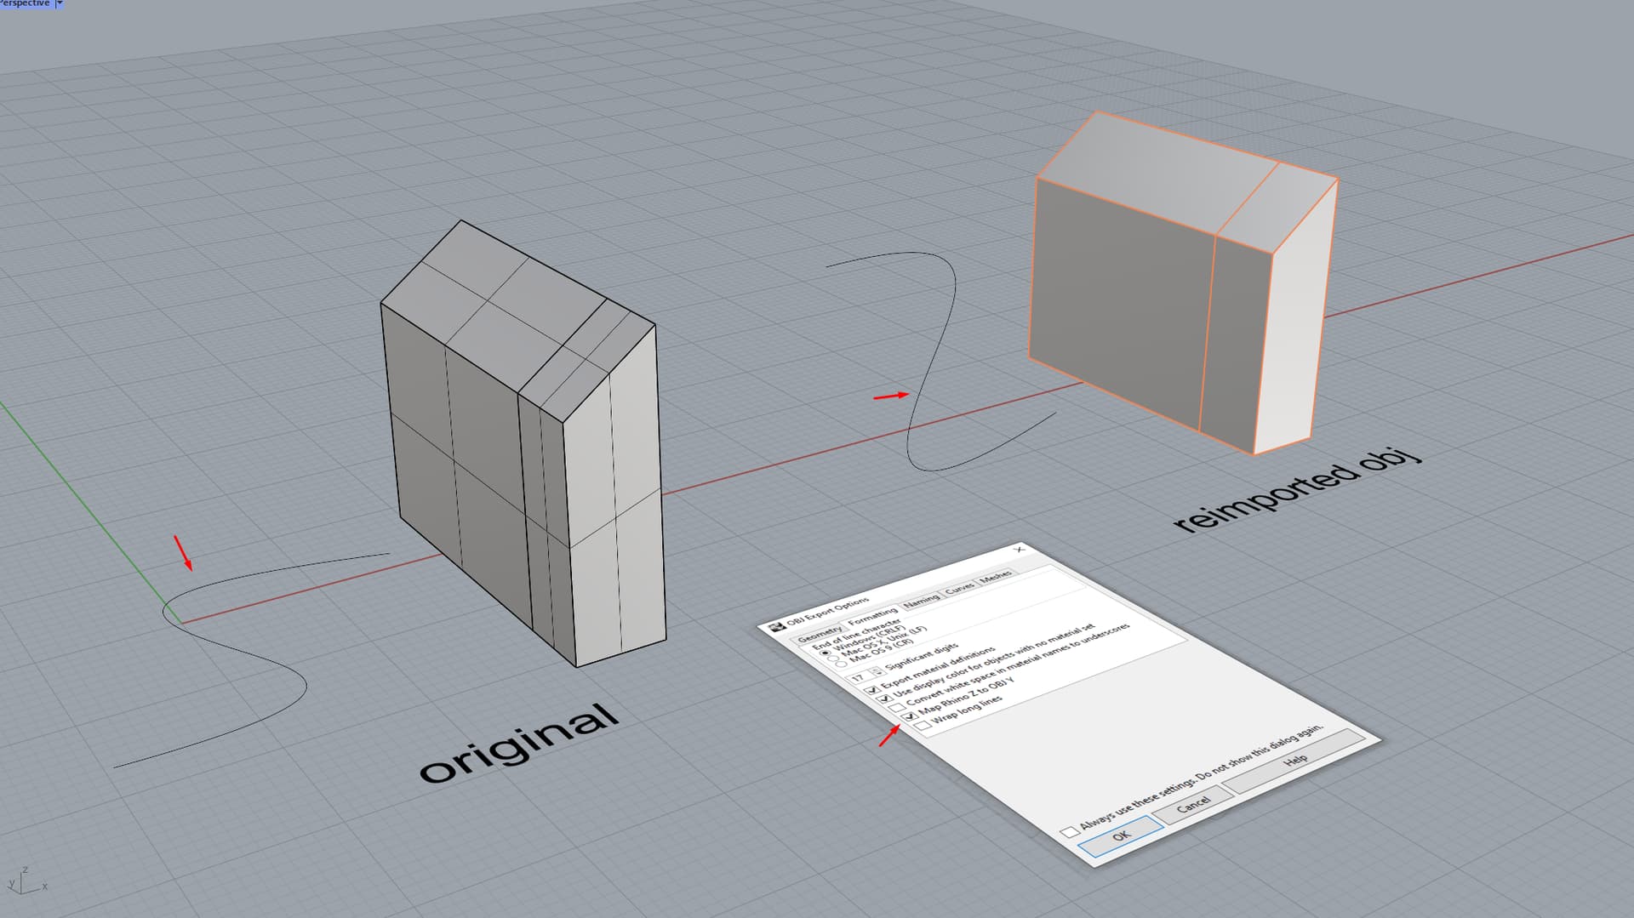Select Mac OS X, Unix (LF) radio button
Screen dimensions: 1634x918
coord(834,659)
